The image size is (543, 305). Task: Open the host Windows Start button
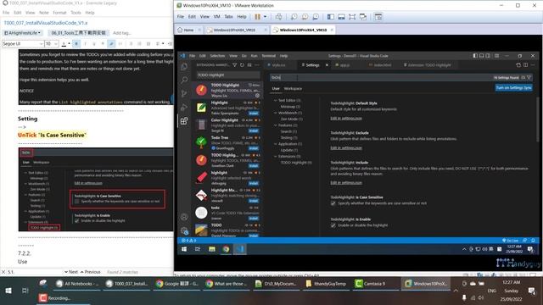[x=8, y=291]
